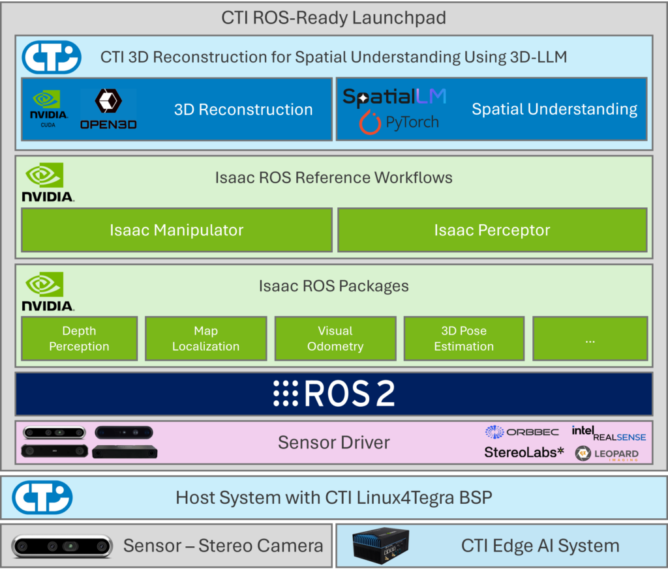Click NVIDIA logo beside Isaac ROS Reference Workflows
Image resolution: width=668 pixels, height=569 pixels.
(x=48, y=182)
